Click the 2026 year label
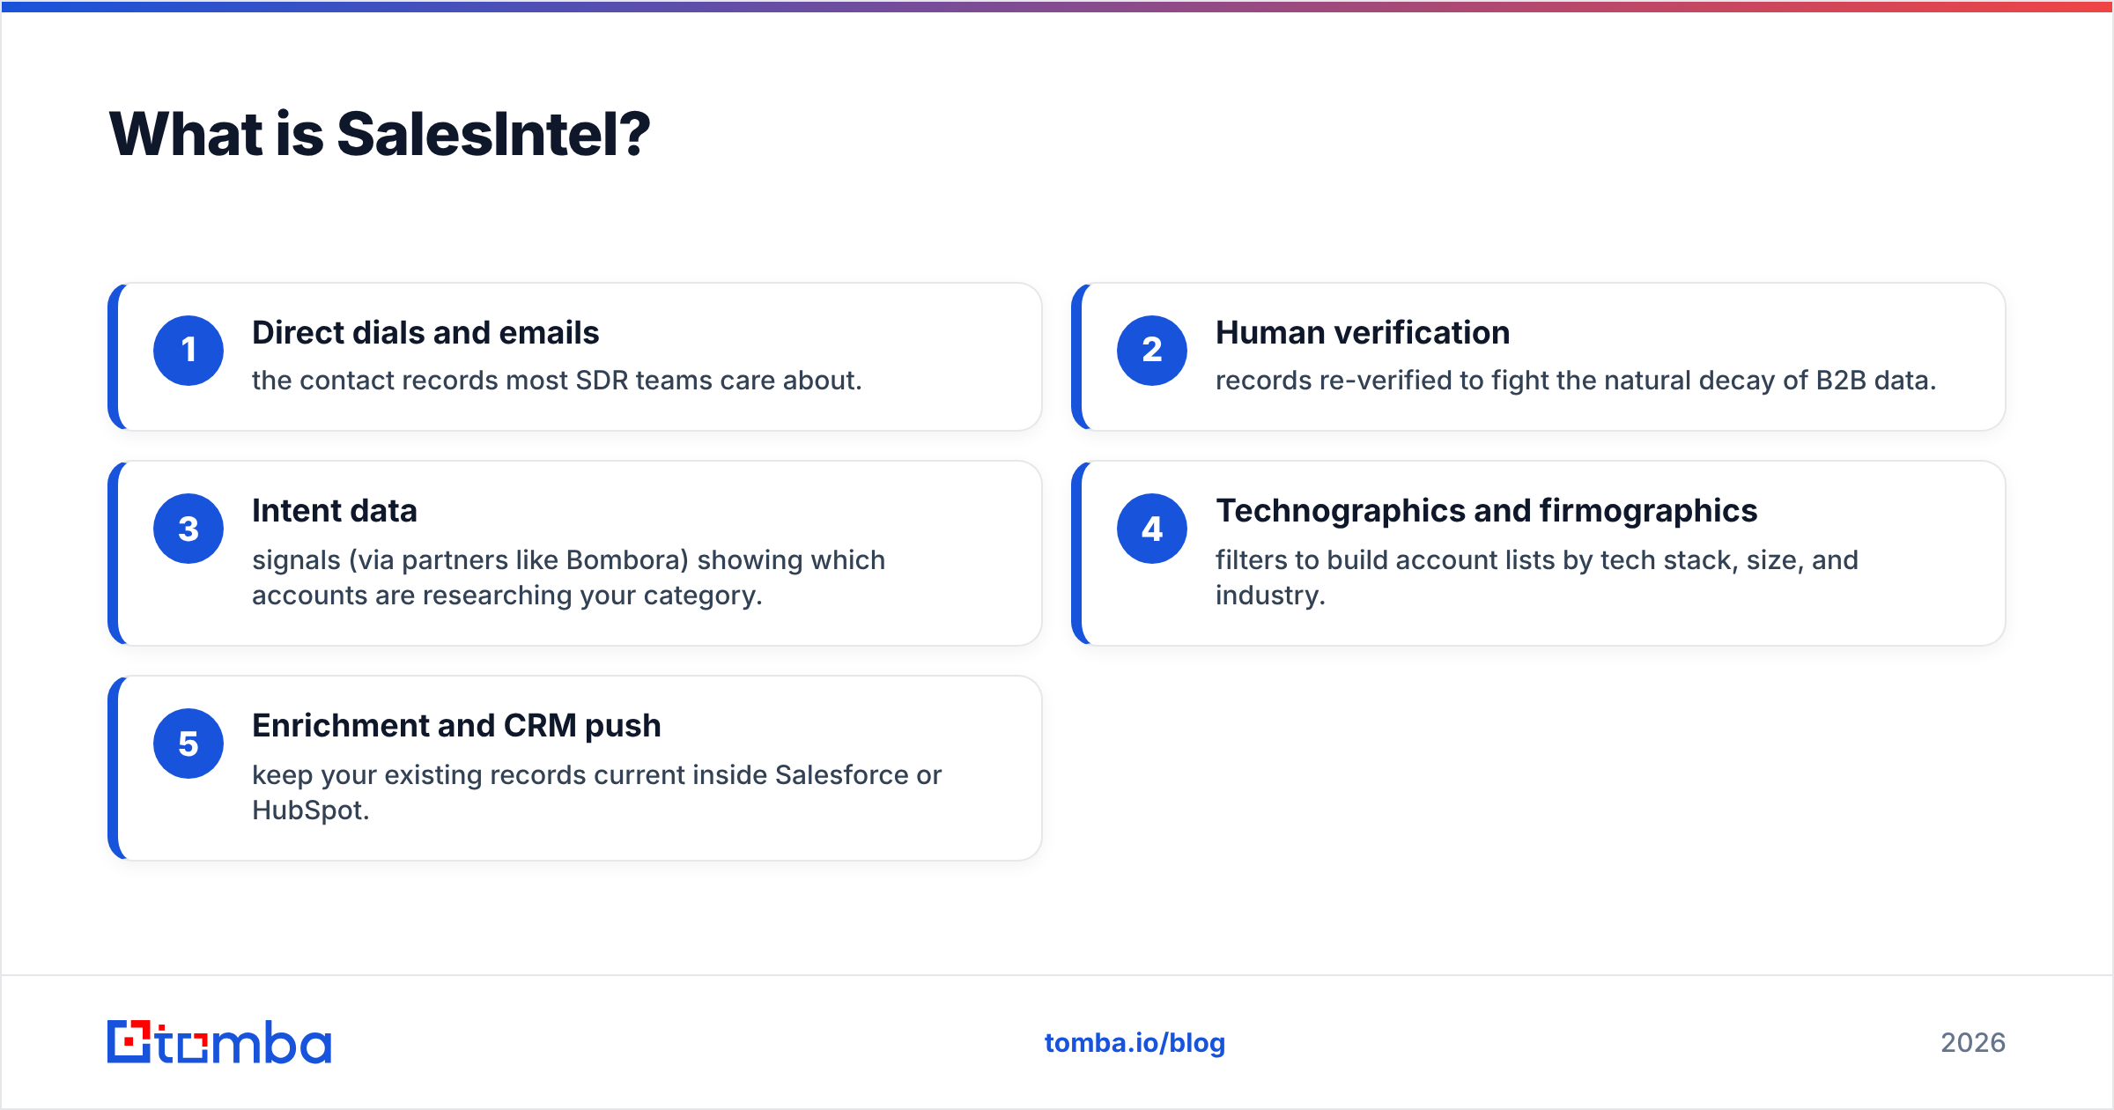2114x1110 pixels. pyautogui.click(x=1973, y=1043)
